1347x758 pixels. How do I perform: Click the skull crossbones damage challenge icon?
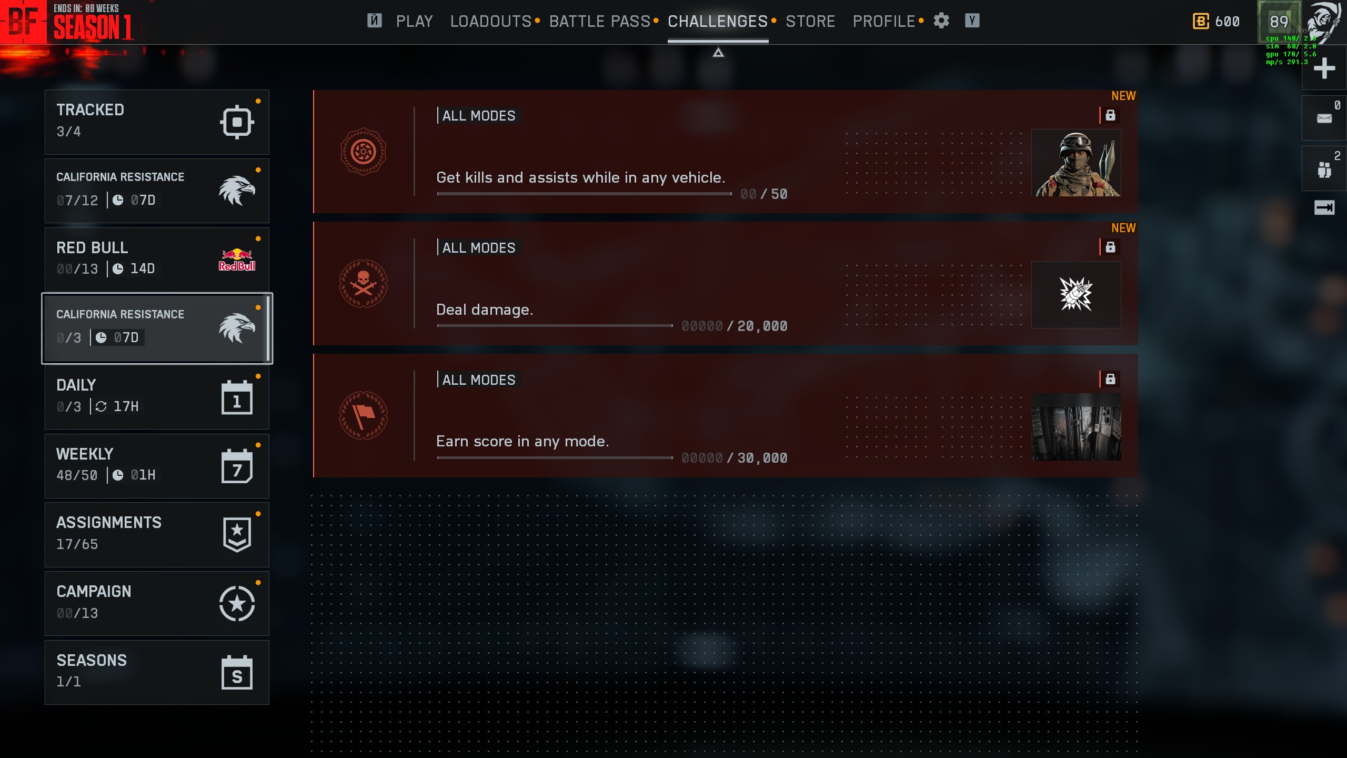click(363, 284)
